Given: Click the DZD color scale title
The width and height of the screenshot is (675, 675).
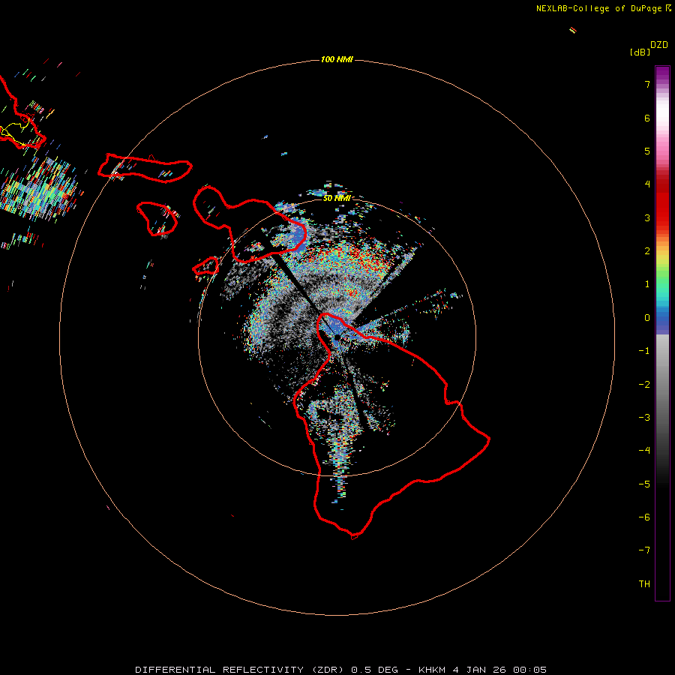Looking at the screenshot, I should coord(659,45).
